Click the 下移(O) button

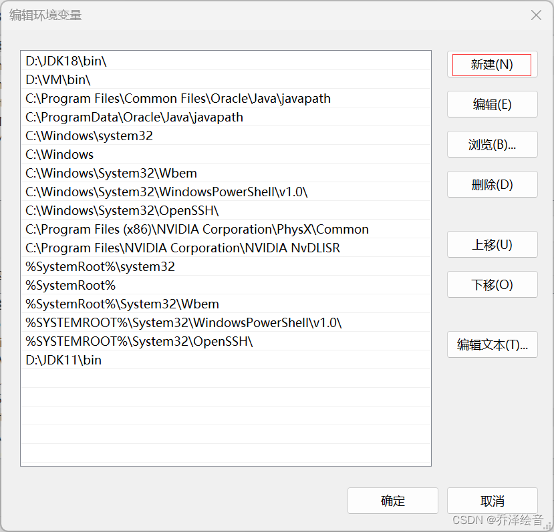tap(492, 284)
